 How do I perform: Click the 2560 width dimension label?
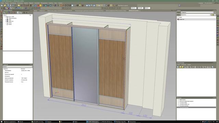(83, 105)
